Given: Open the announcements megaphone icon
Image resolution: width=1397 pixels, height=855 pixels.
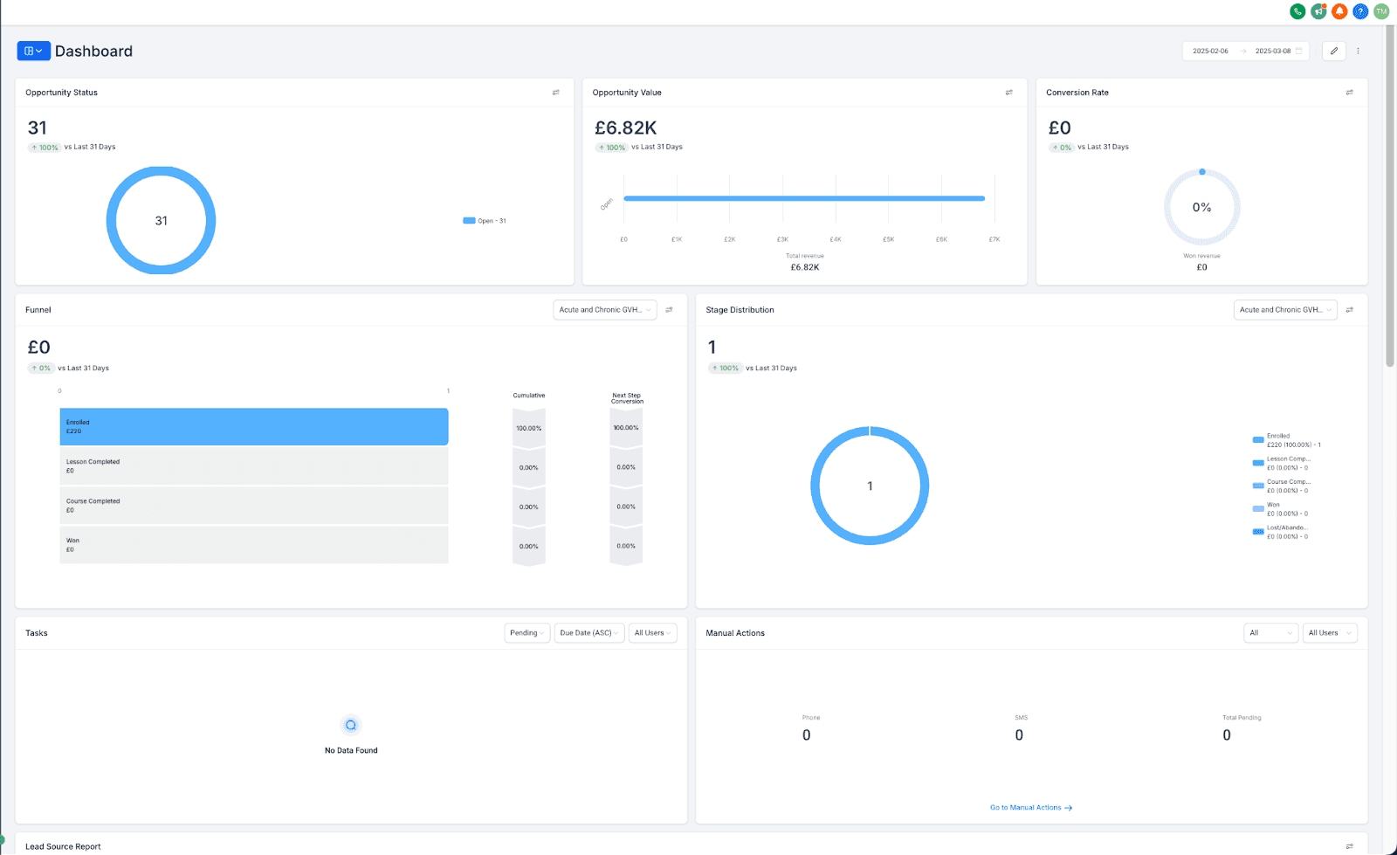Looking at the screenshot, I should [x=1318, y=11].
